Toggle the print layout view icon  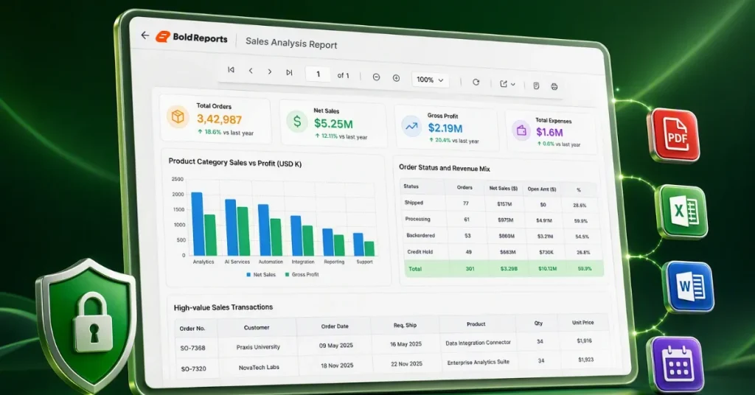536,85
